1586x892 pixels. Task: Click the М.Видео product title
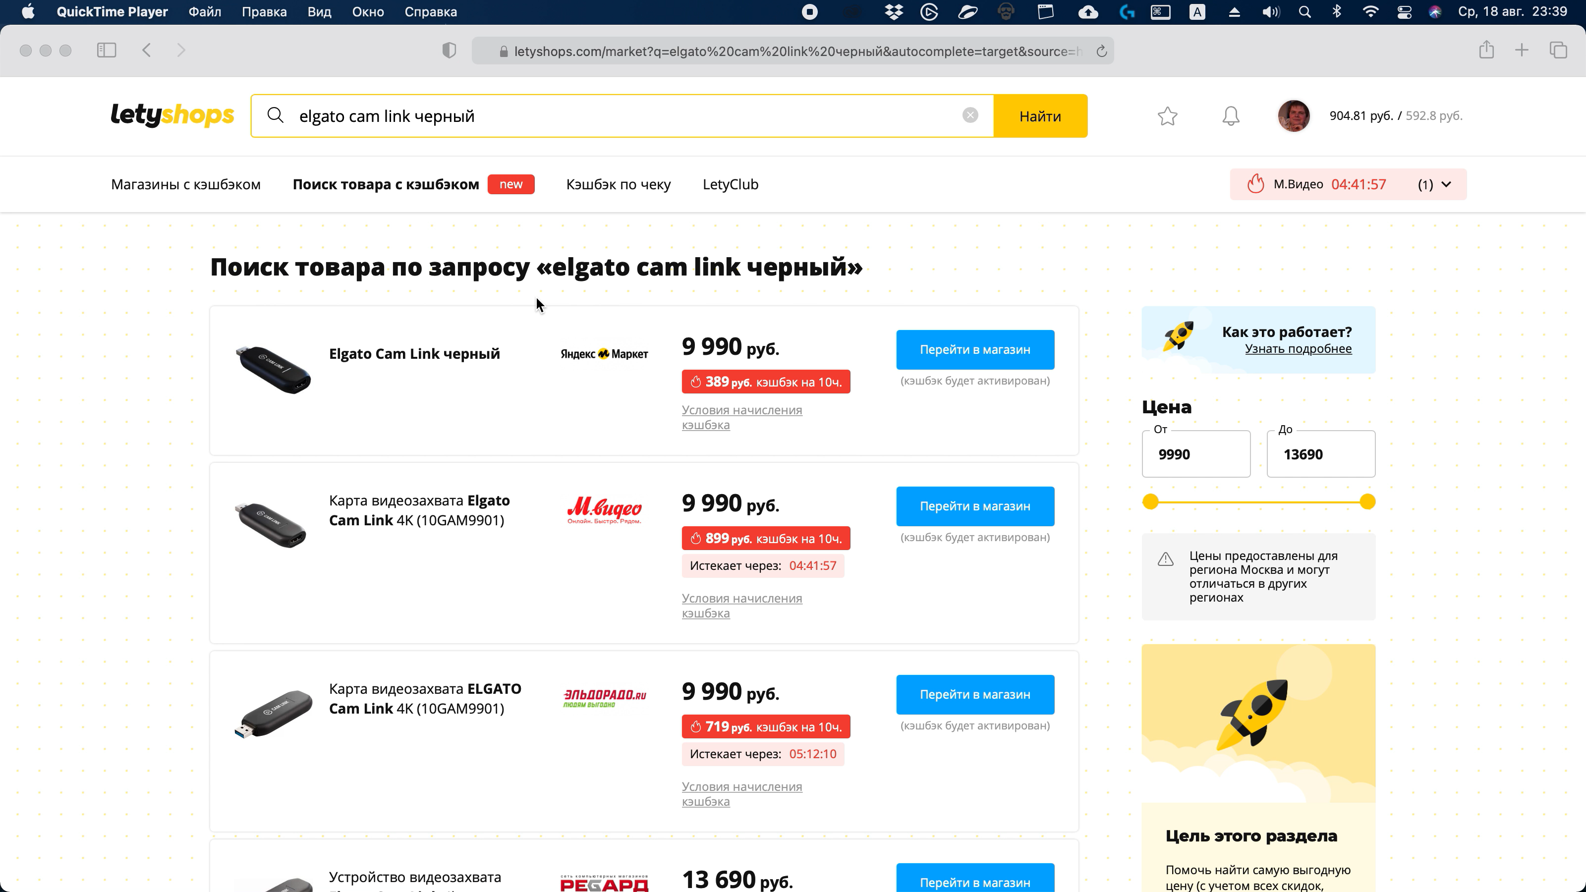(419, 510)
